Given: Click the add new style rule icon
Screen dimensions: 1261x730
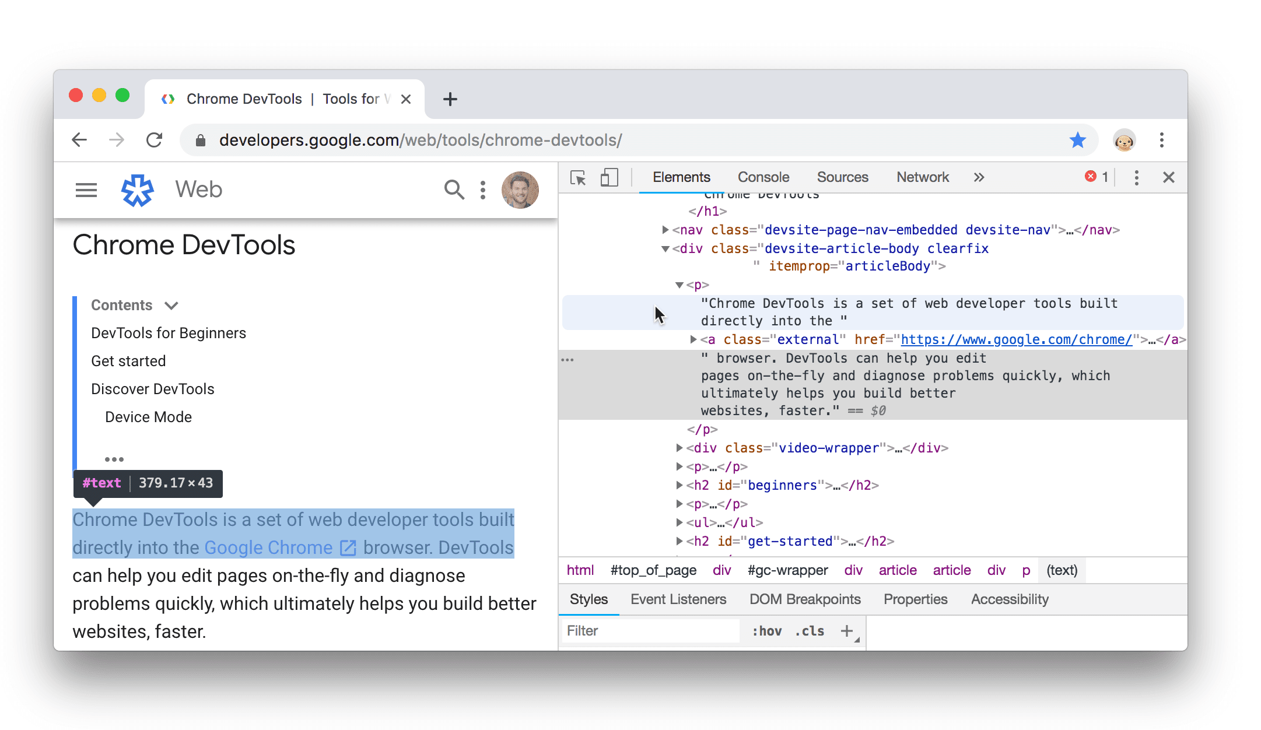Looking at the screenshot, I should point(847,629).
